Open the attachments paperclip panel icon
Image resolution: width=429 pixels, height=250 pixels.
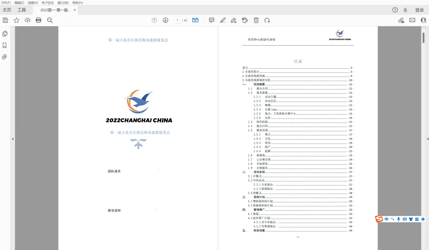[4, 57]
